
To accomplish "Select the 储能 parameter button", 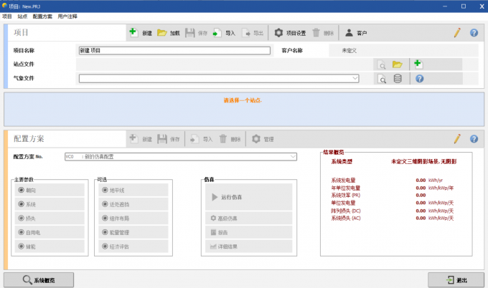I will point(50,246).
